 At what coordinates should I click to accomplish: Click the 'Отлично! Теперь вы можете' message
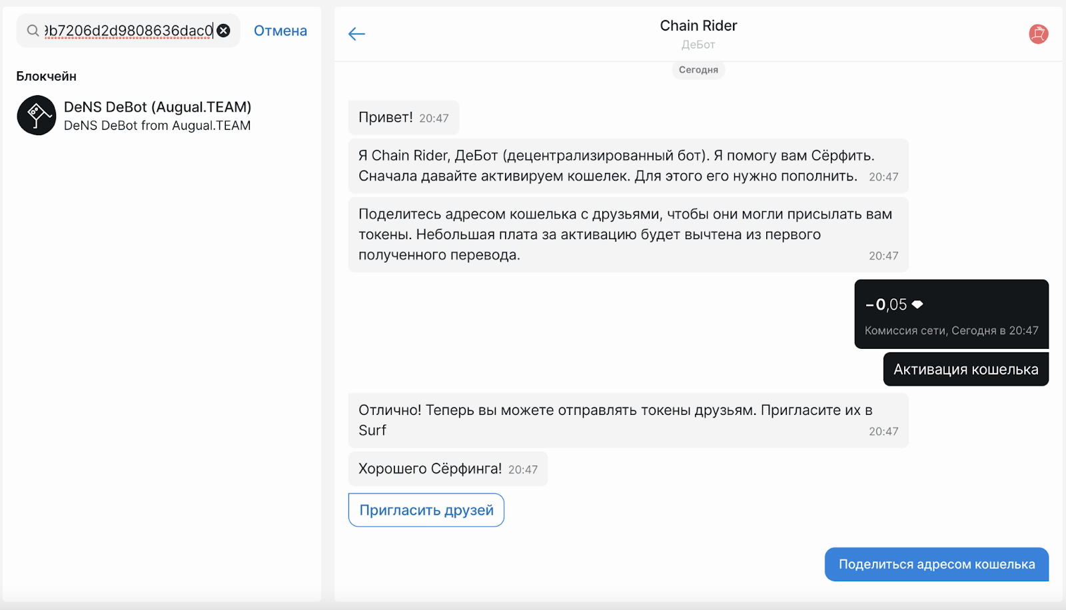[x=628, y=420]
